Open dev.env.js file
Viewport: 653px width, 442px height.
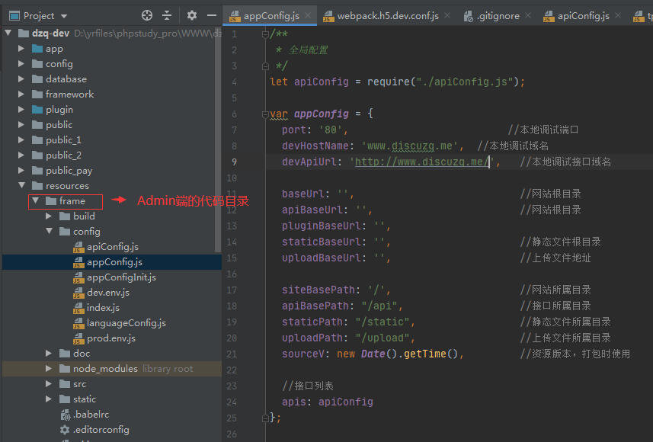(x=108, y=293)
